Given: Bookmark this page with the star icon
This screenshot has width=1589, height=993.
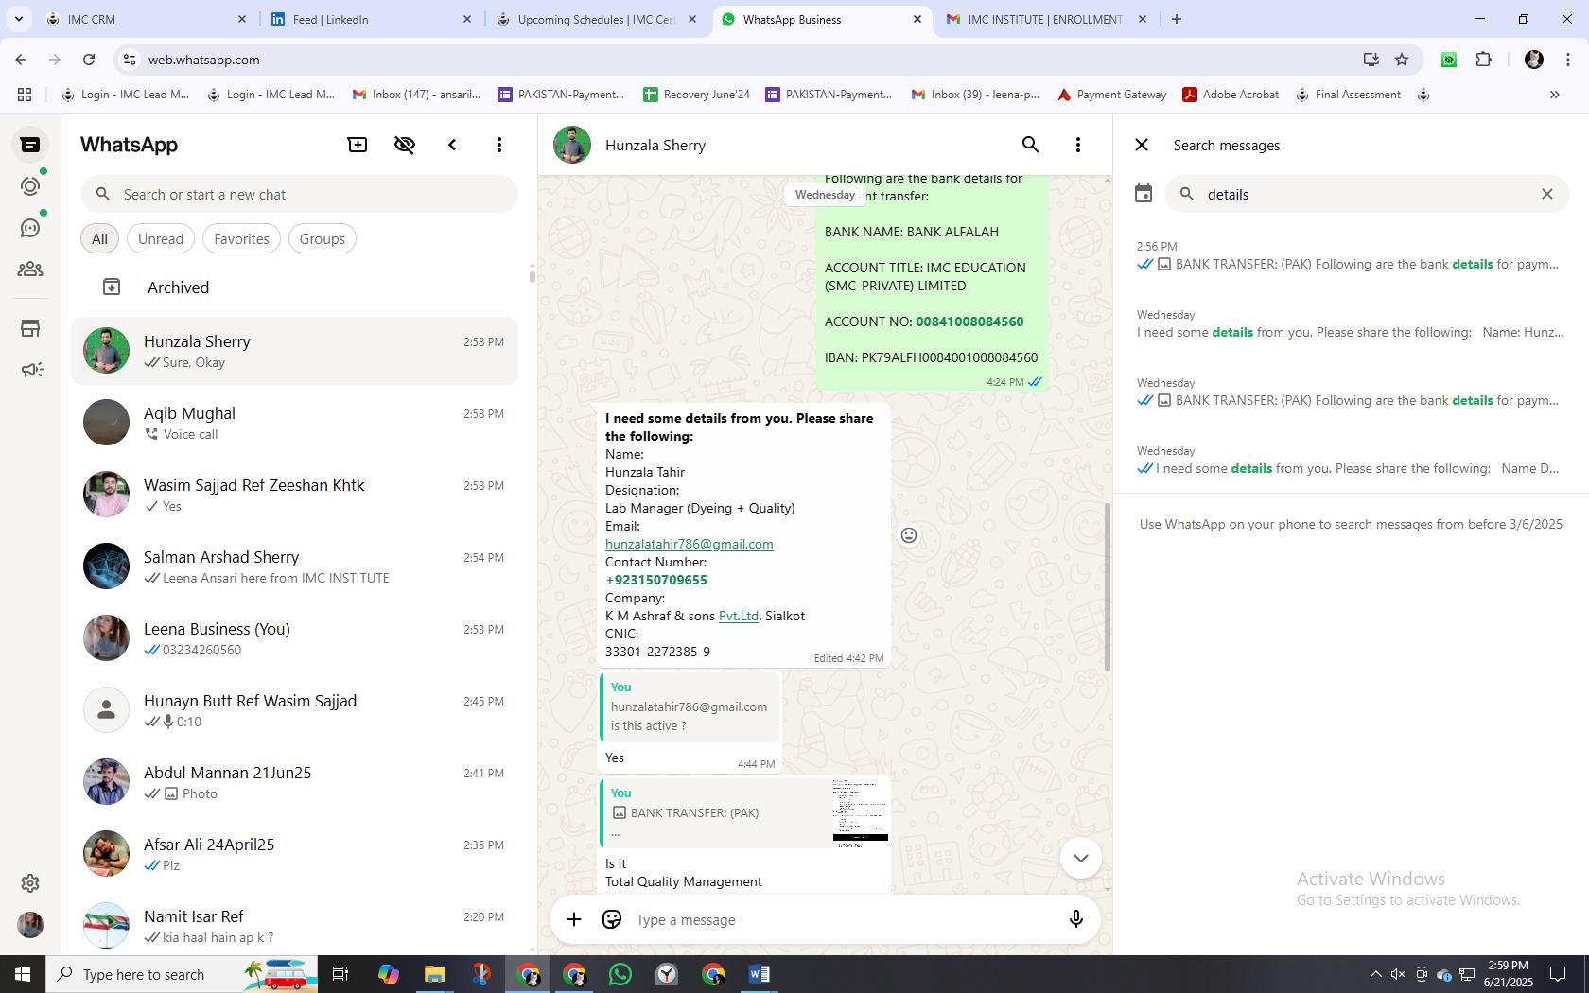Looking at the screenshot, I should pos(1402,60).
